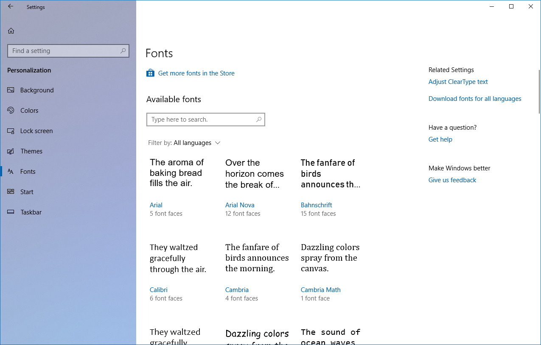541x345 pixels.
Task: Select Taskbar in the sidebar
Action: point(68,212)
